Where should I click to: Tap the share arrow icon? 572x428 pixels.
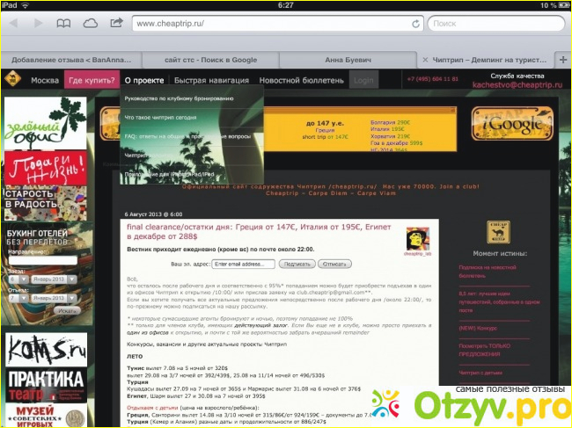pyautogui.click(x=117, y=24)
